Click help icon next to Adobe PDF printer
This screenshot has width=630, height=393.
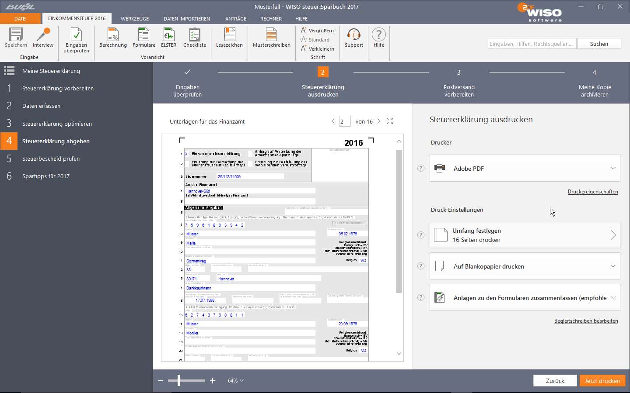tap(421, 169)
